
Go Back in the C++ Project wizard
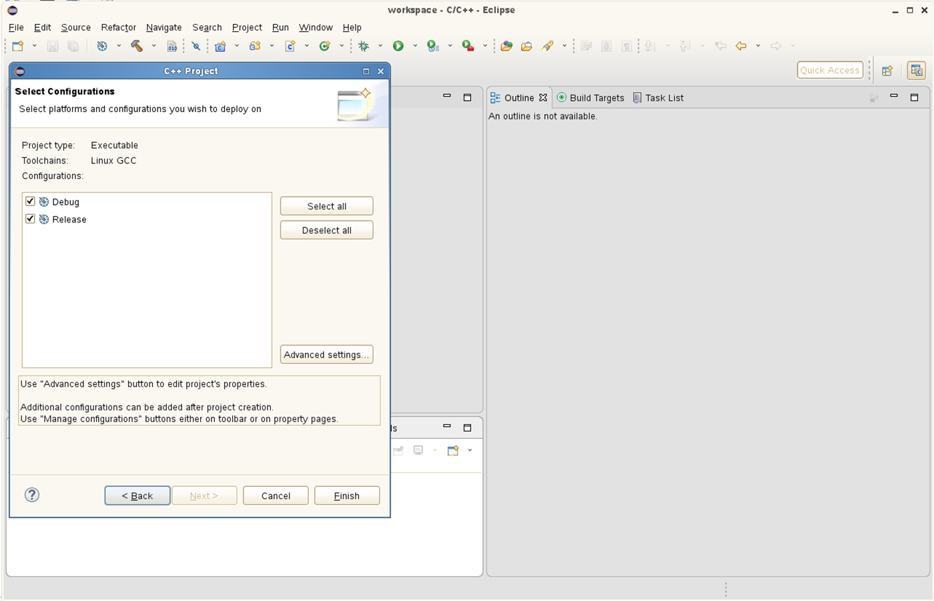pyautogui.click(x=137, y=496)
